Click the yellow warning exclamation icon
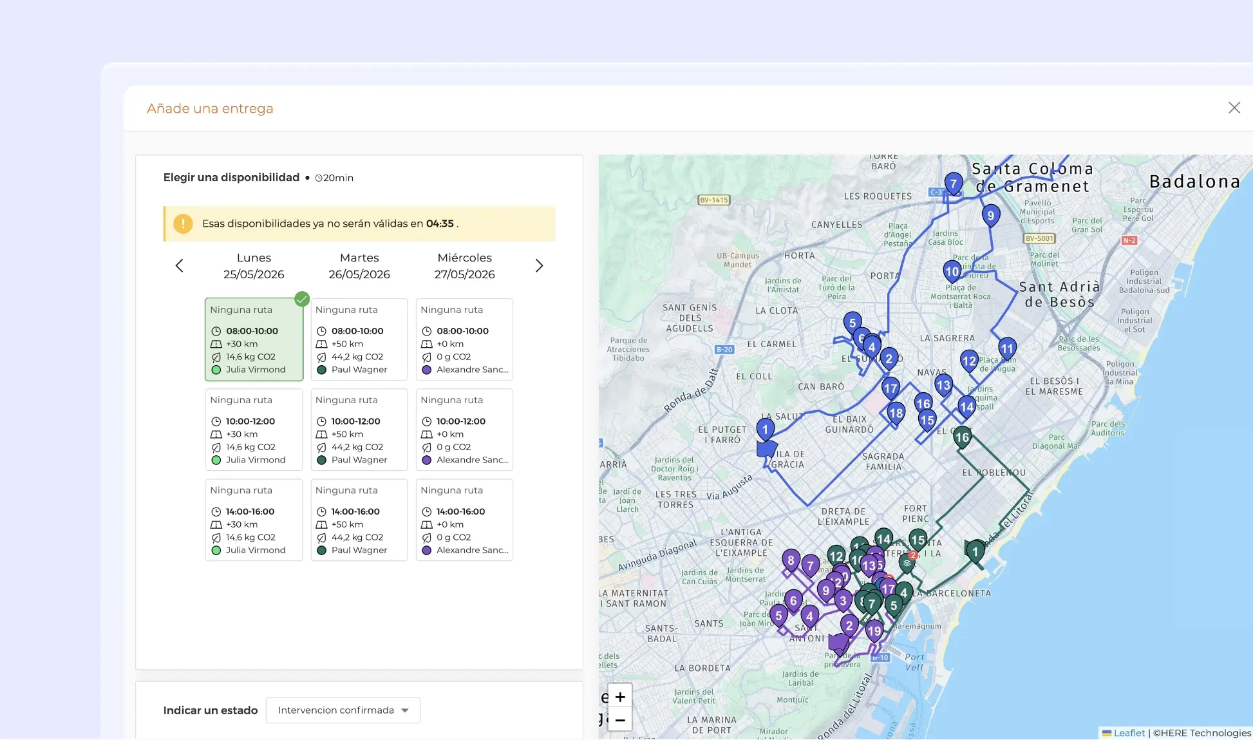Viewport: 1253px width, 740px height. click(x=183, y=223)
